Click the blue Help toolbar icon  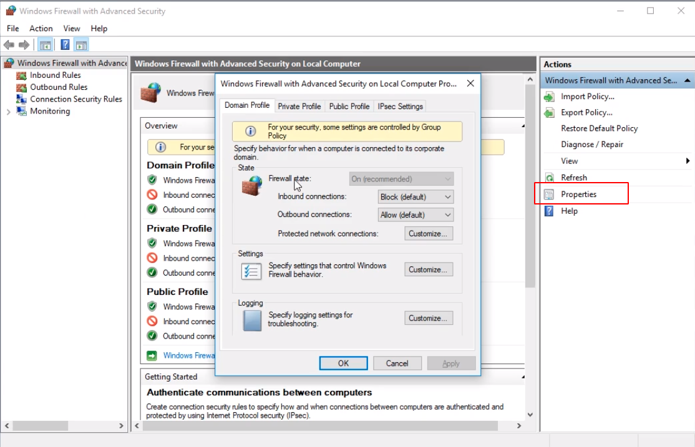pyautogui.click(x=65, y=45)
